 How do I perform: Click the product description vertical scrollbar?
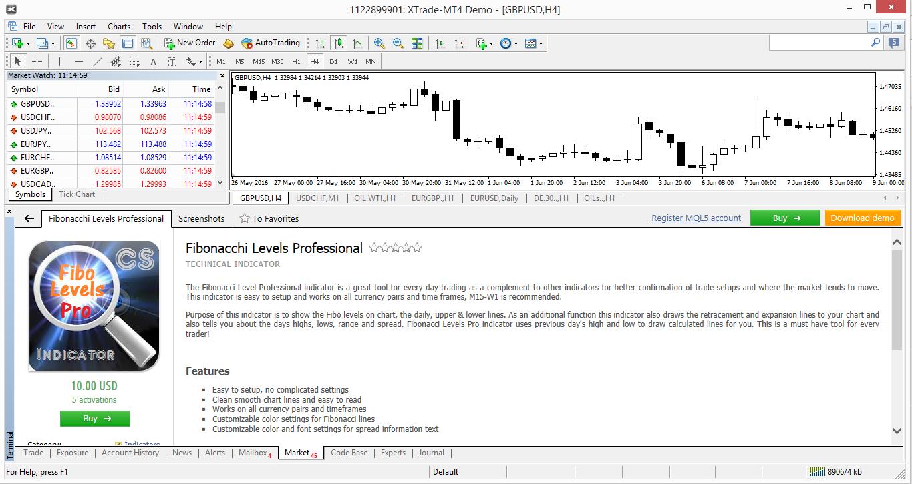pyautogui.click(x=897, y=300)
